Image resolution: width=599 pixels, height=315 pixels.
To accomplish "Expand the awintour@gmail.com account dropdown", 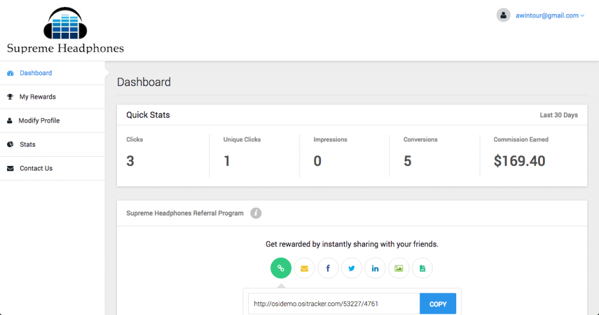I will [550, 16].
